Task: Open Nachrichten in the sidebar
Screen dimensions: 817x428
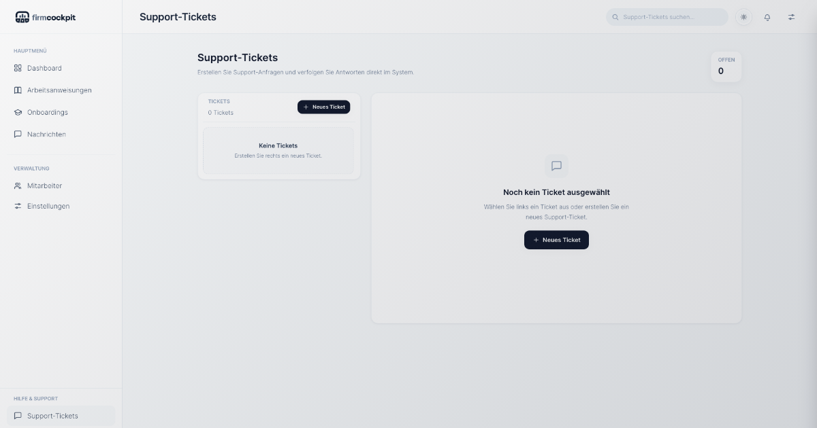Action: click(x=46, y=135)
